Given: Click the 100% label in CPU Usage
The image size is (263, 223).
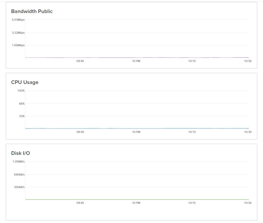Looking at the screenshot, I should click(21, 91).
